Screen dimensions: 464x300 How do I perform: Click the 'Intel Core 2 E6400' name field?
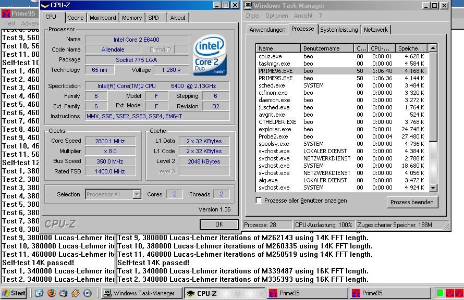[137, 40]
